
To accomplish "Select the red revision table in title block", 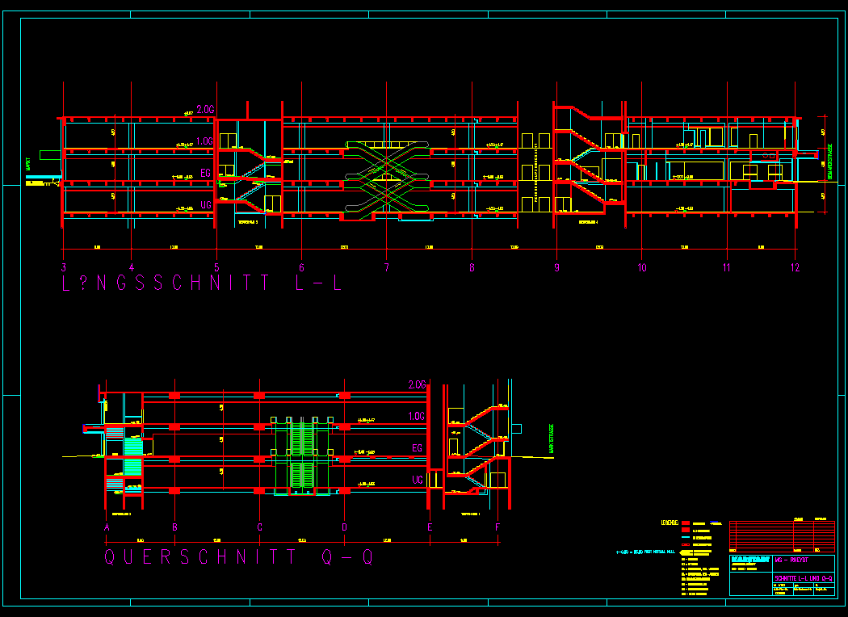I will point(782,535).
